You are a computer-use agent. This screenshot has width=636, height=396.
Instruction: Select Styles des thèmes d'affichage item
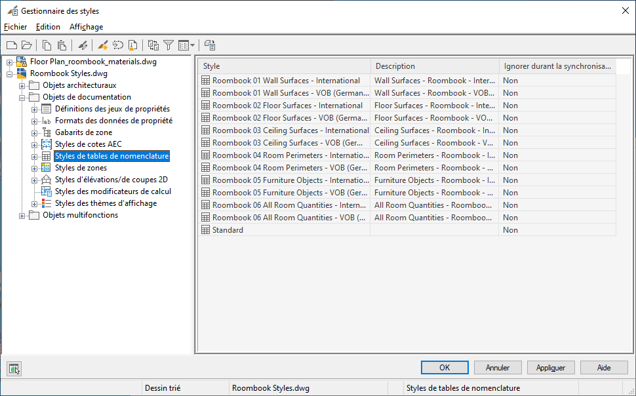click(106, 203)
